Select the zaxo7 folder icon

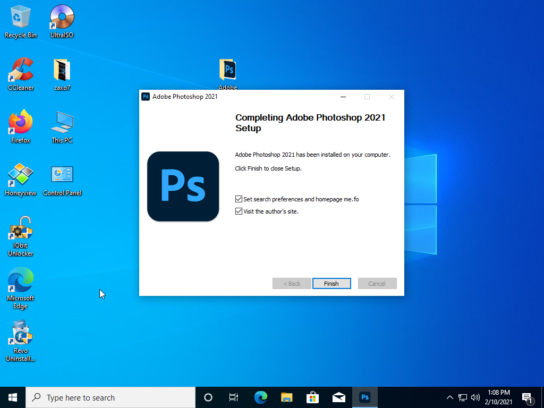(x=62, y=74)
